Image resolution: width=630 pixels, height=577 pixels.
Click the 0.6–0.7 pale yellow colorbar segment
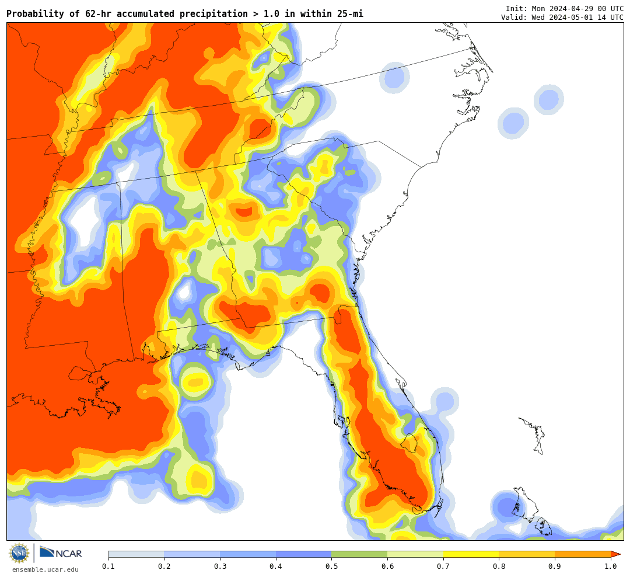pos(415,554)
